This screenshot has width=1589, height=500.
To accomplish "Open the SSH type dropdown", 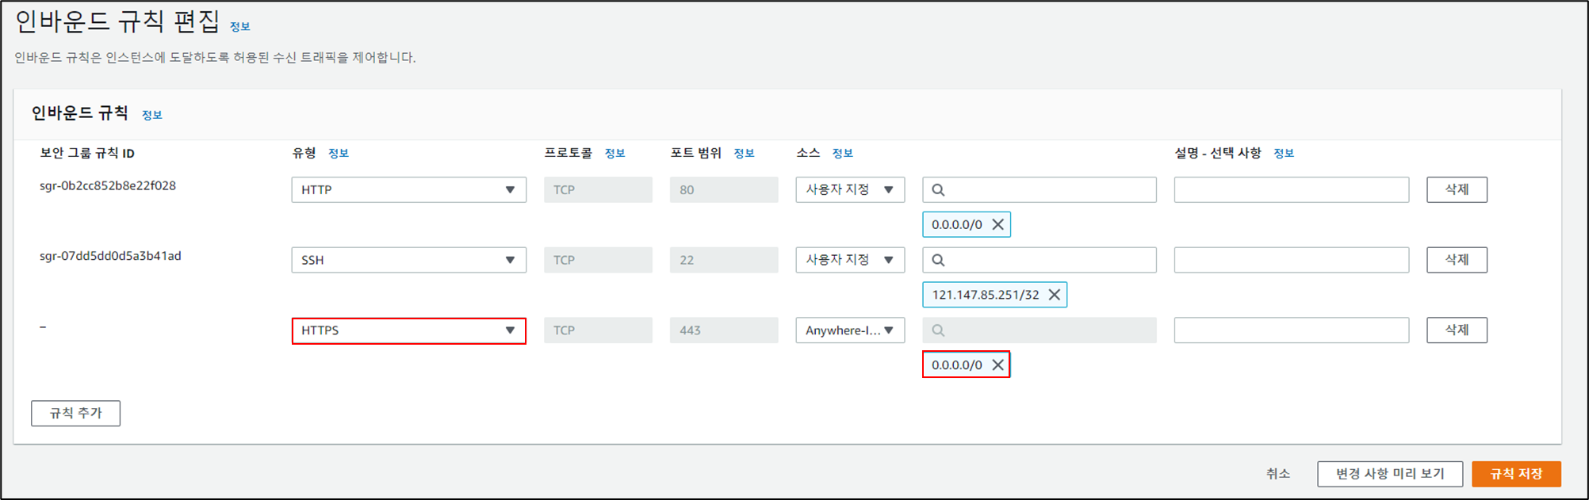I will [408, 260].
